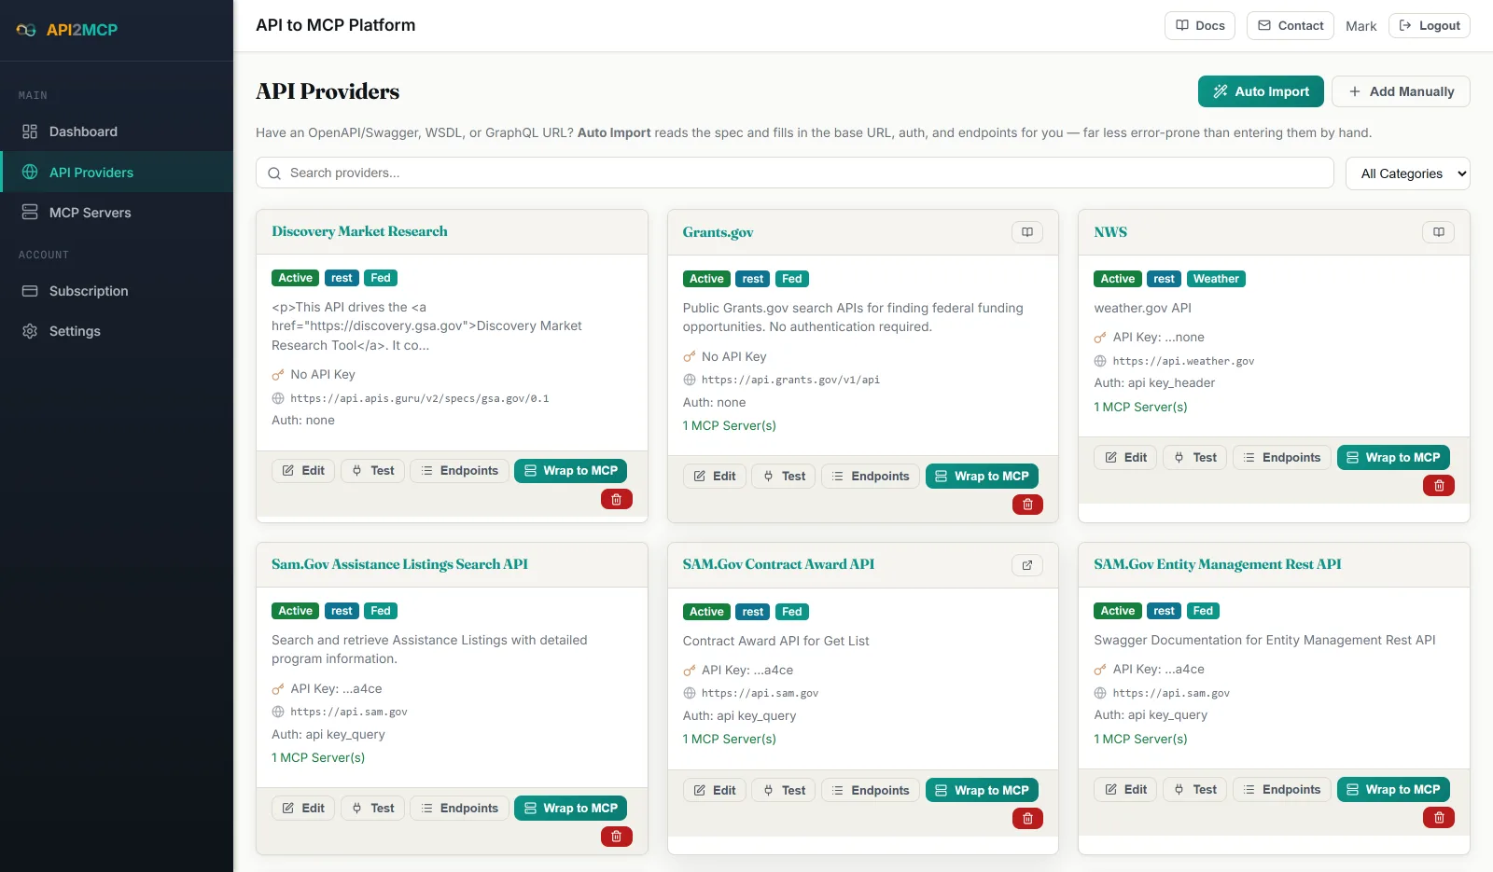Delete the Discovery Market Research provider
Screen dimensions: 1493x872
616,499
